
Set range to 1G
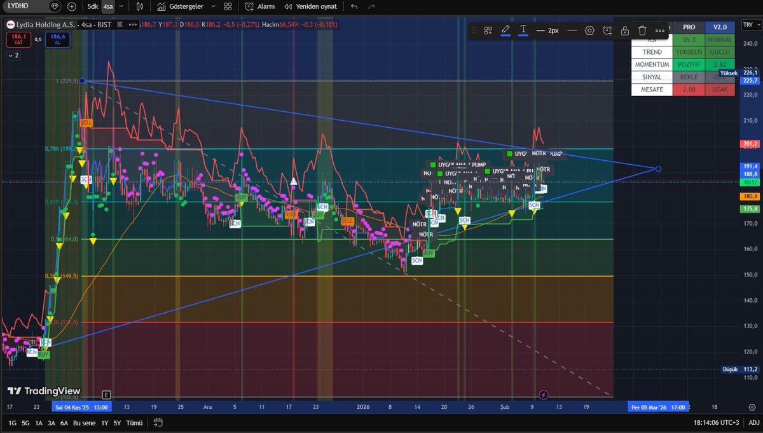coord(12,423)
